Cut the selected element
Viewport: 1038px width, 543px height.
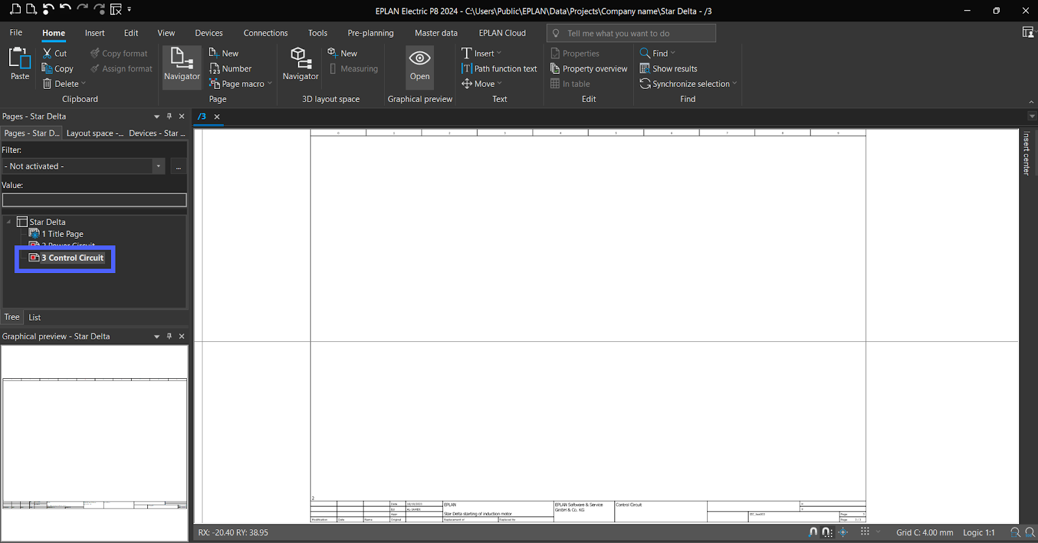[x=54, y=53]
